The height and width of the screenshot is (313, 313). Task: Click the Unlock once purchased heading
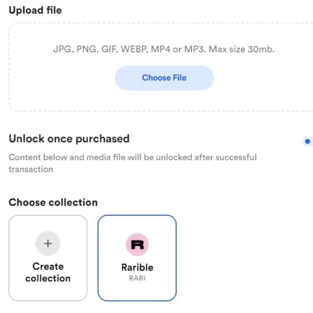69,139
